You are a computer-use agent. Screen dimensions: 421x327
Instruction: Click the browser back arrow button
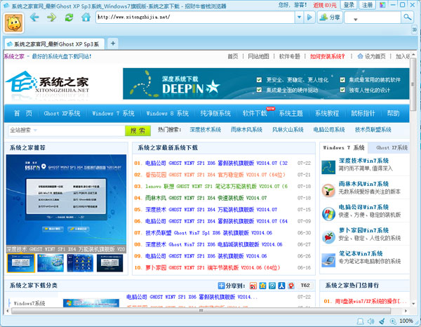(x=34, y=18)
